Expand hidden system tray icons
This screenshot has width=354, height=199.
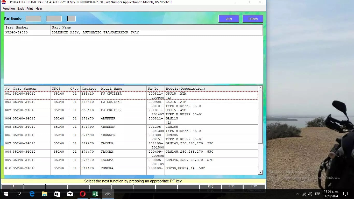point(298,194)
